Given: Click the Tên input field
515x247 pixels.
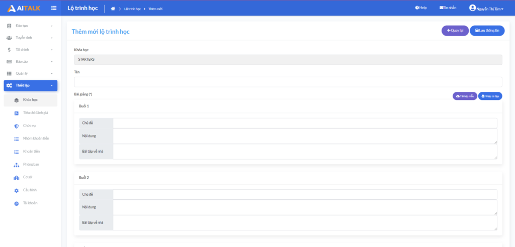Looking at the screenshot, I should click(288, 82).
